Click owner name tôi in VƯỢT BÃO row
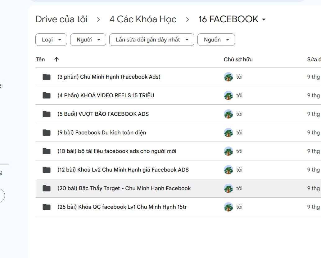This screenshot has width=321, height=258. 239,114
